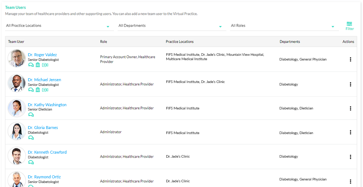This screenshot has width=363, height=187.
Task: Open Dr. Kathy Washington's profile link
Action: point(47,105)
